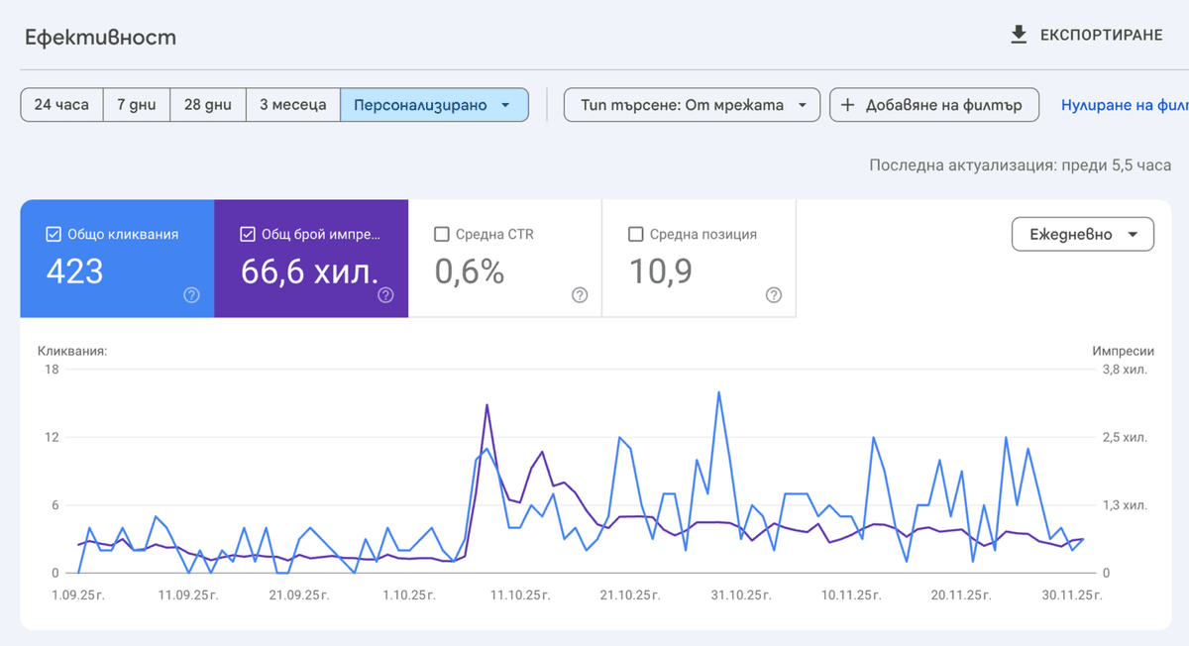Open help tooltip on Общ брой импресии card
This screenshot has width=1189, height=646.
tap(385, 294)
